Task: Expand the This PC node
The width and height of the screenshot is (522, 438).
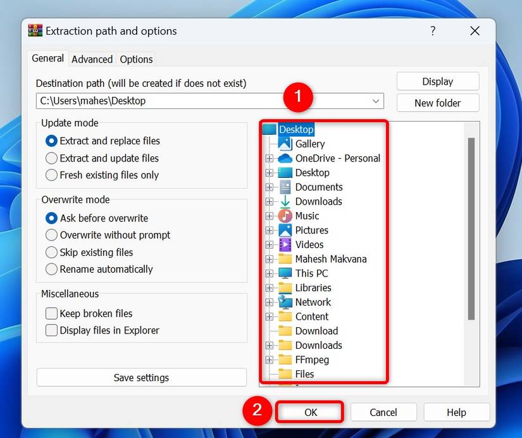Action: (x=268, y=273)
